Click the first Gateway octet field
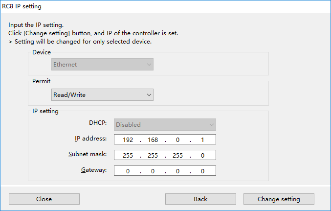 tap(128, 171)
